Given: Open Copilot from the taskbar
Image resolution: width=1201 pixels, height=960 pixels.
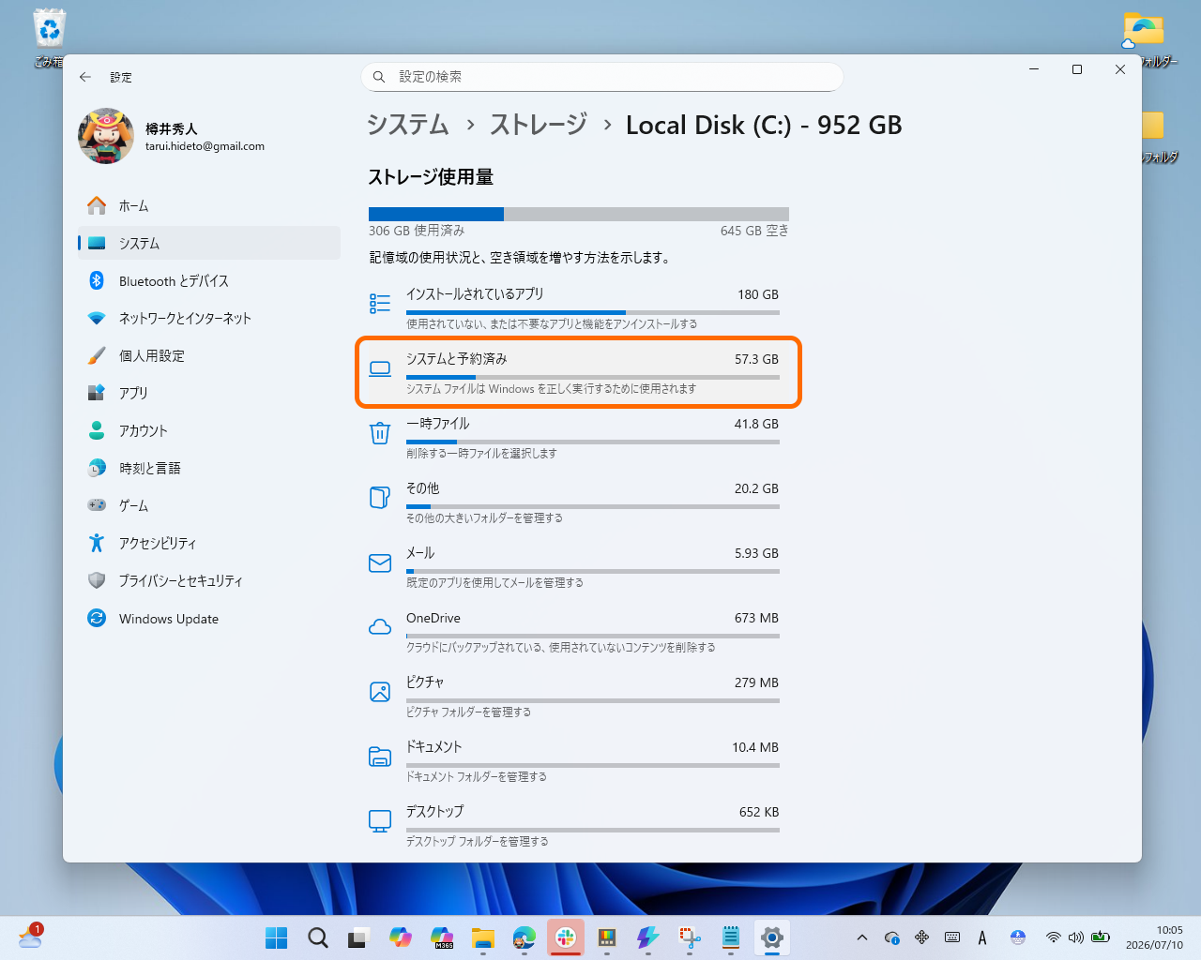Looking at the screenshot, I should click(x=401, y=937).
